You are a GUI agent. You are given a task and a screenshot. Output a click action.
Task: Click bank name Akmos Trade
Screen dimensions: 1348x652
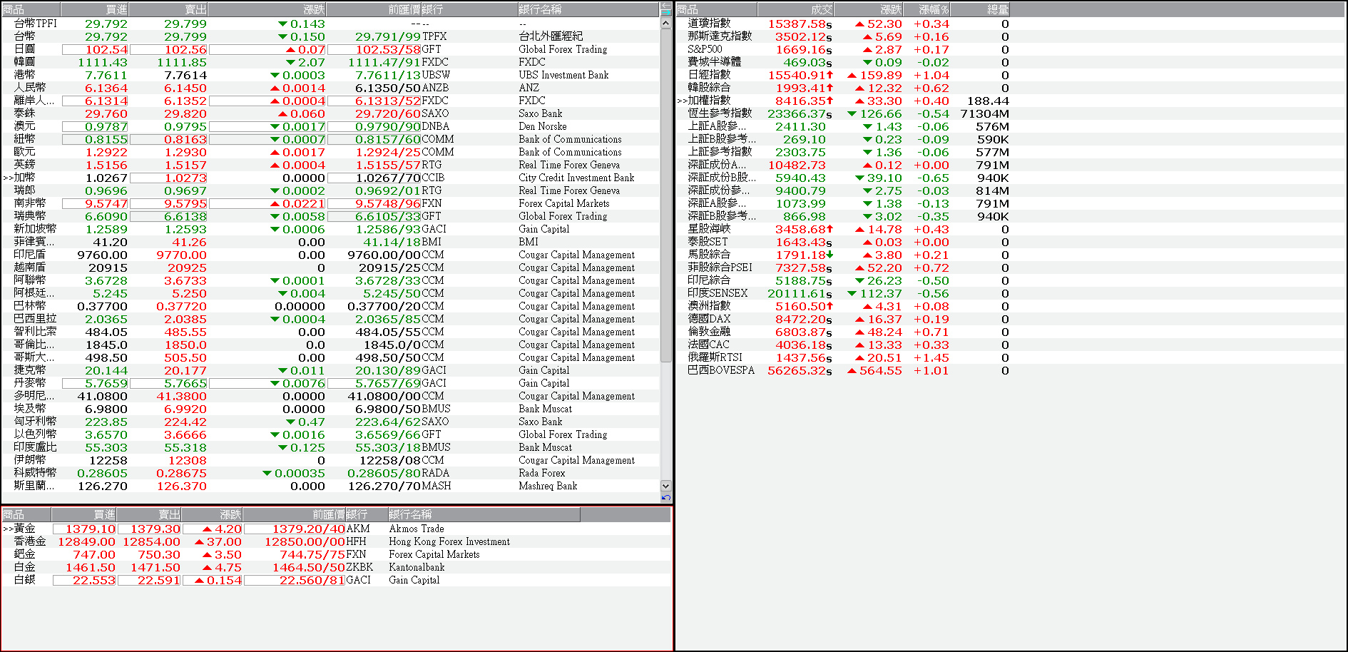click(x=416, y=529)
